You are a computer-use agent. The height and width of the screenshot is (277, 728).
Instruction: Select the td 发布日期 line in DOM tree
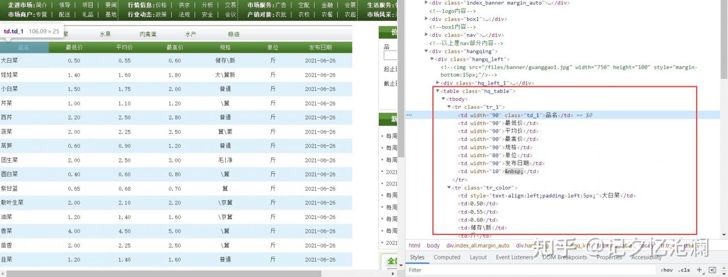500,163
